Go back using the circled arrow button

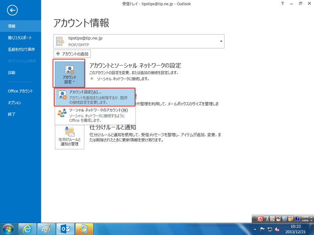pos(12,10)
